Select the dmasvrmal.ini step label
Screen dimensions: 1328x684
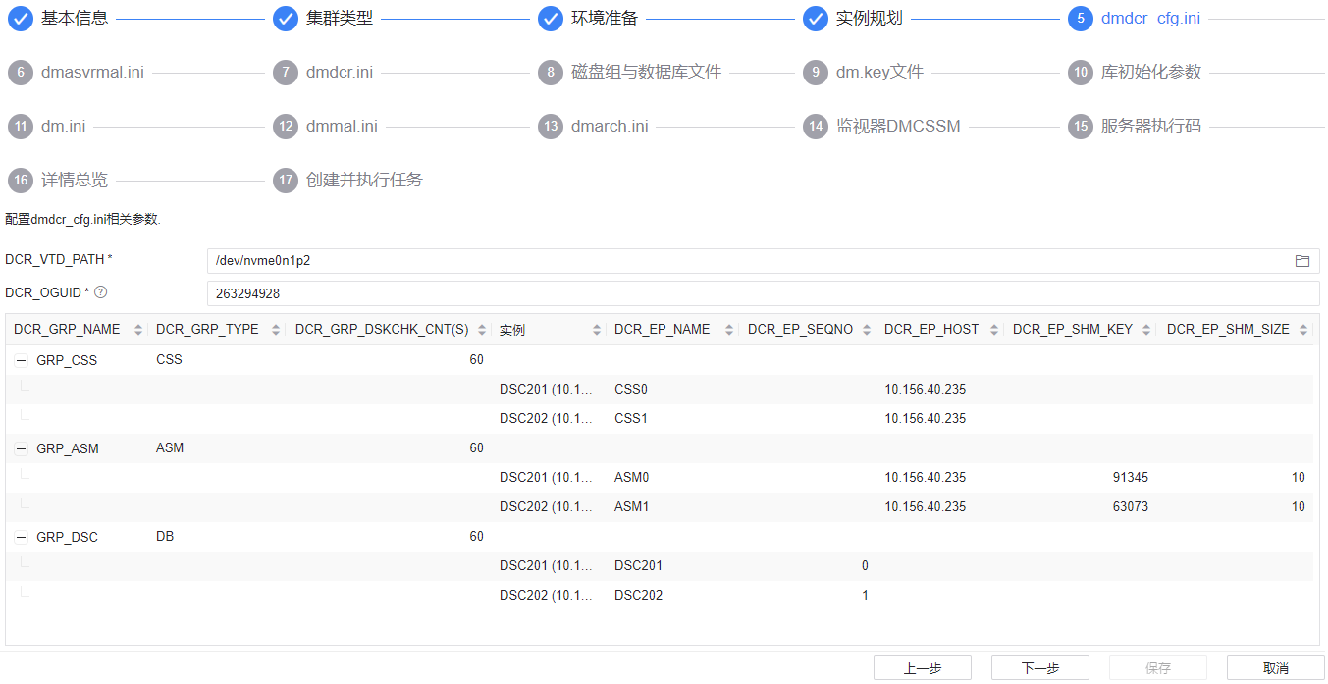pos(92,73)
